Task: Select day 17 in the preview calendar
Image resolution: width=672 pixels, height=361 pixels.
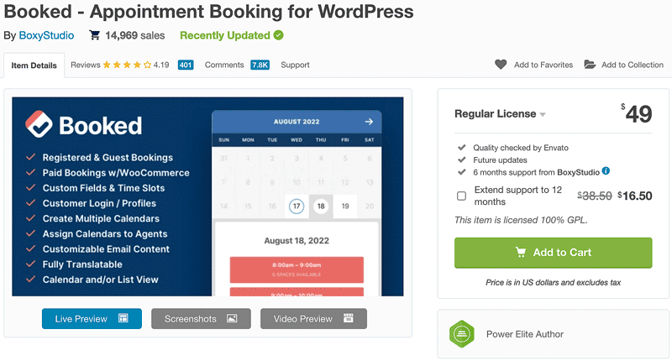Action: (x=297, y=206)
